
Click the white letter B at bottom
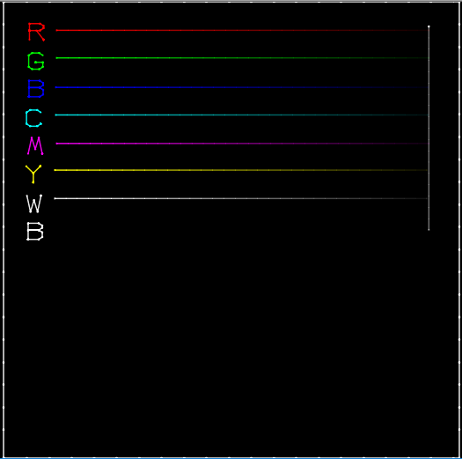pyautogui.click(x=35, y=232)
